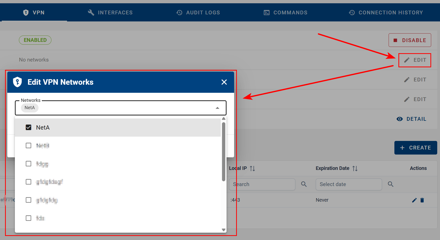Click the CREATE button
This screenshot has height=240, width=440.
416,148
